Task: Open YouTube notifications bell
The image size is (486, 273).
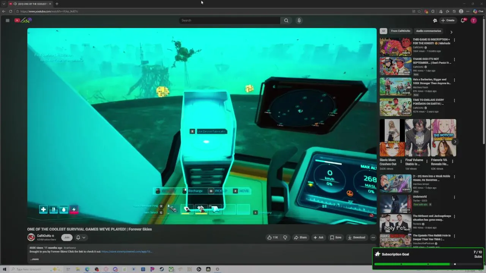Action: coord(463,20)
